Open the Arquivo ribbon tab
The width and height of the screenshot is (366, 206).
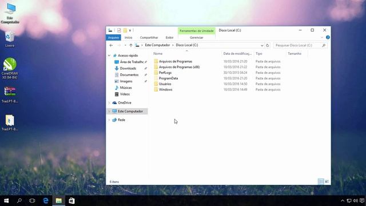(113, 38)
